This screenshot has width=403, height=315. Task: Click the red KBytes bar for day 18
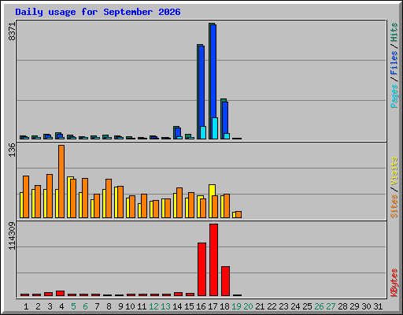(225, 281)
